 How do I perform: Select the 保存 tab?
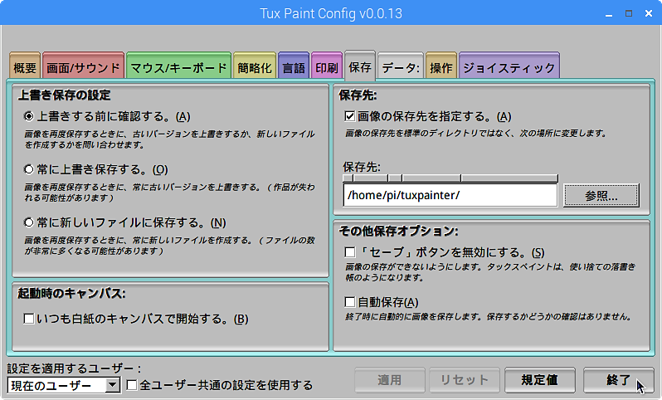click(x=360, y=66)
